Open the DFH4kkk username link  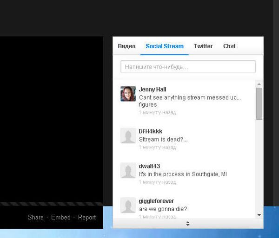pos(151,131)
